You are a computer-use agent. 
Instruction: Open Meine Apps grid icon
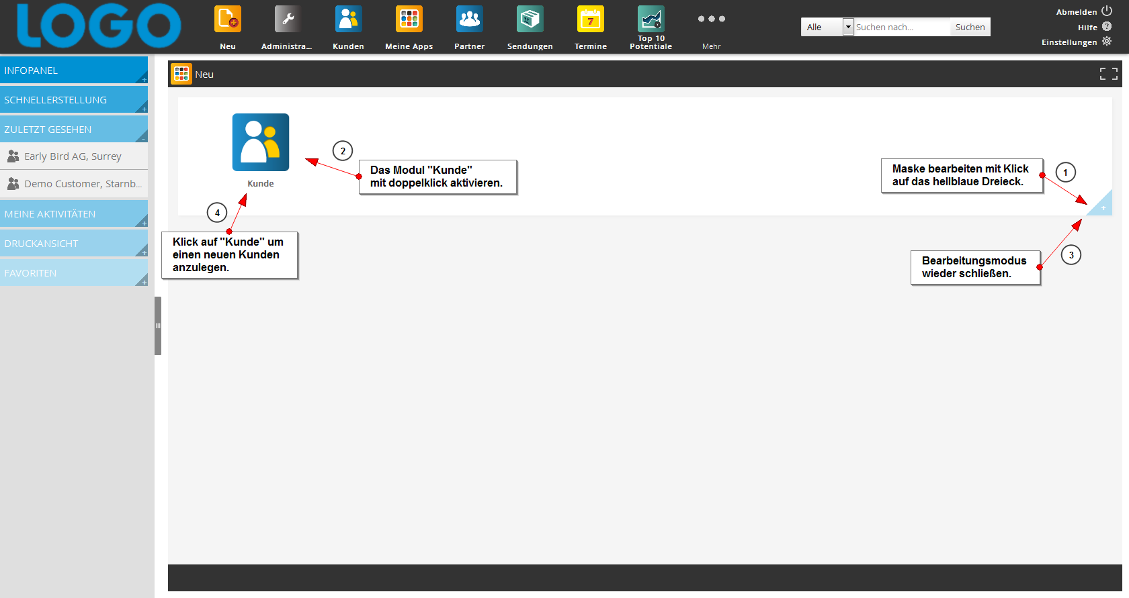point(409,19)
